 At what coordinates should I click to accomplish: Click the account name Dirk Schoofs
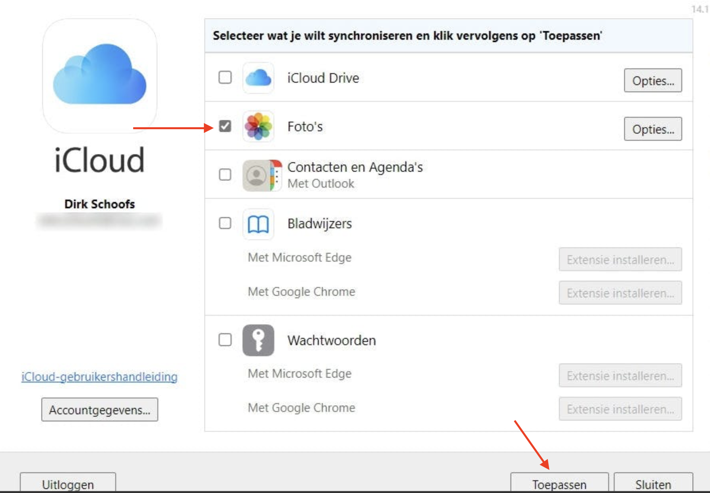100,204
